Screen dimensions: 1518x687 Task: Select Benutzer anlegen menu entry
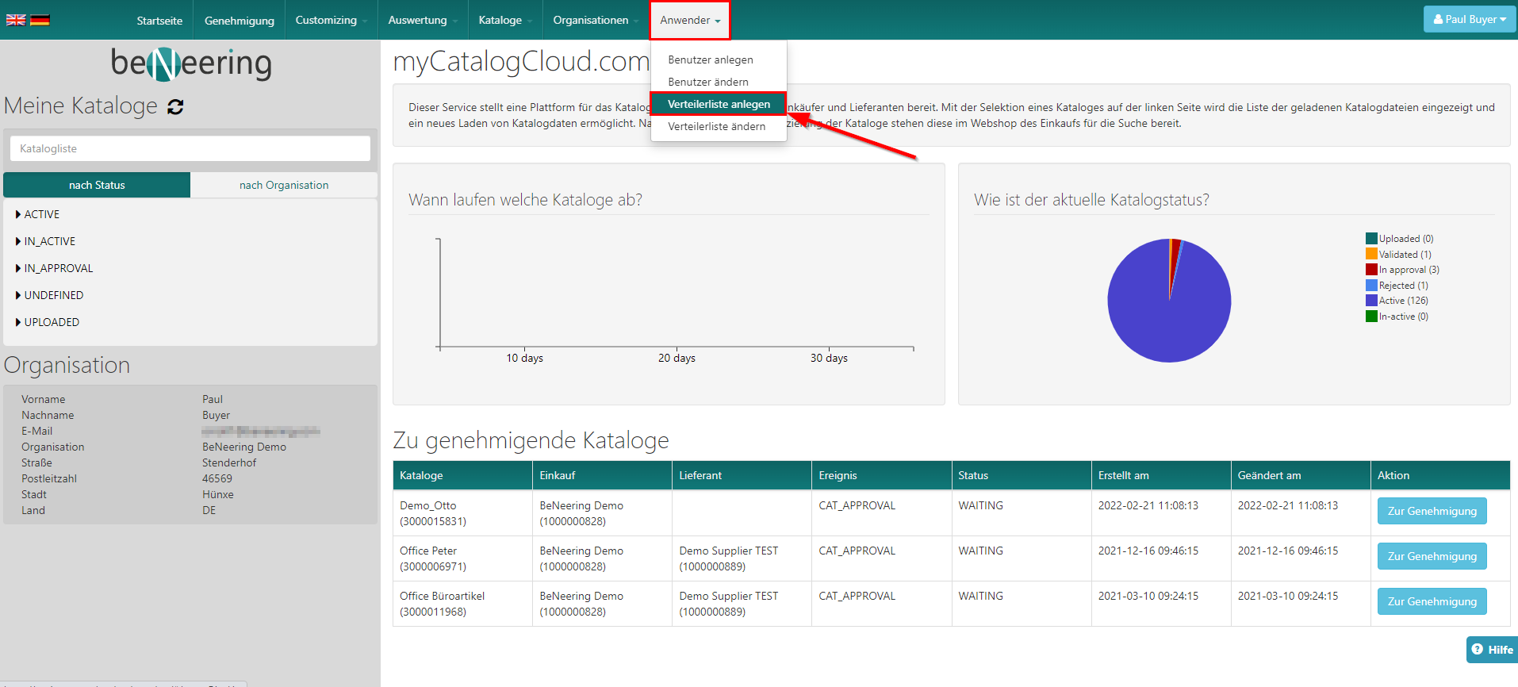711,59
